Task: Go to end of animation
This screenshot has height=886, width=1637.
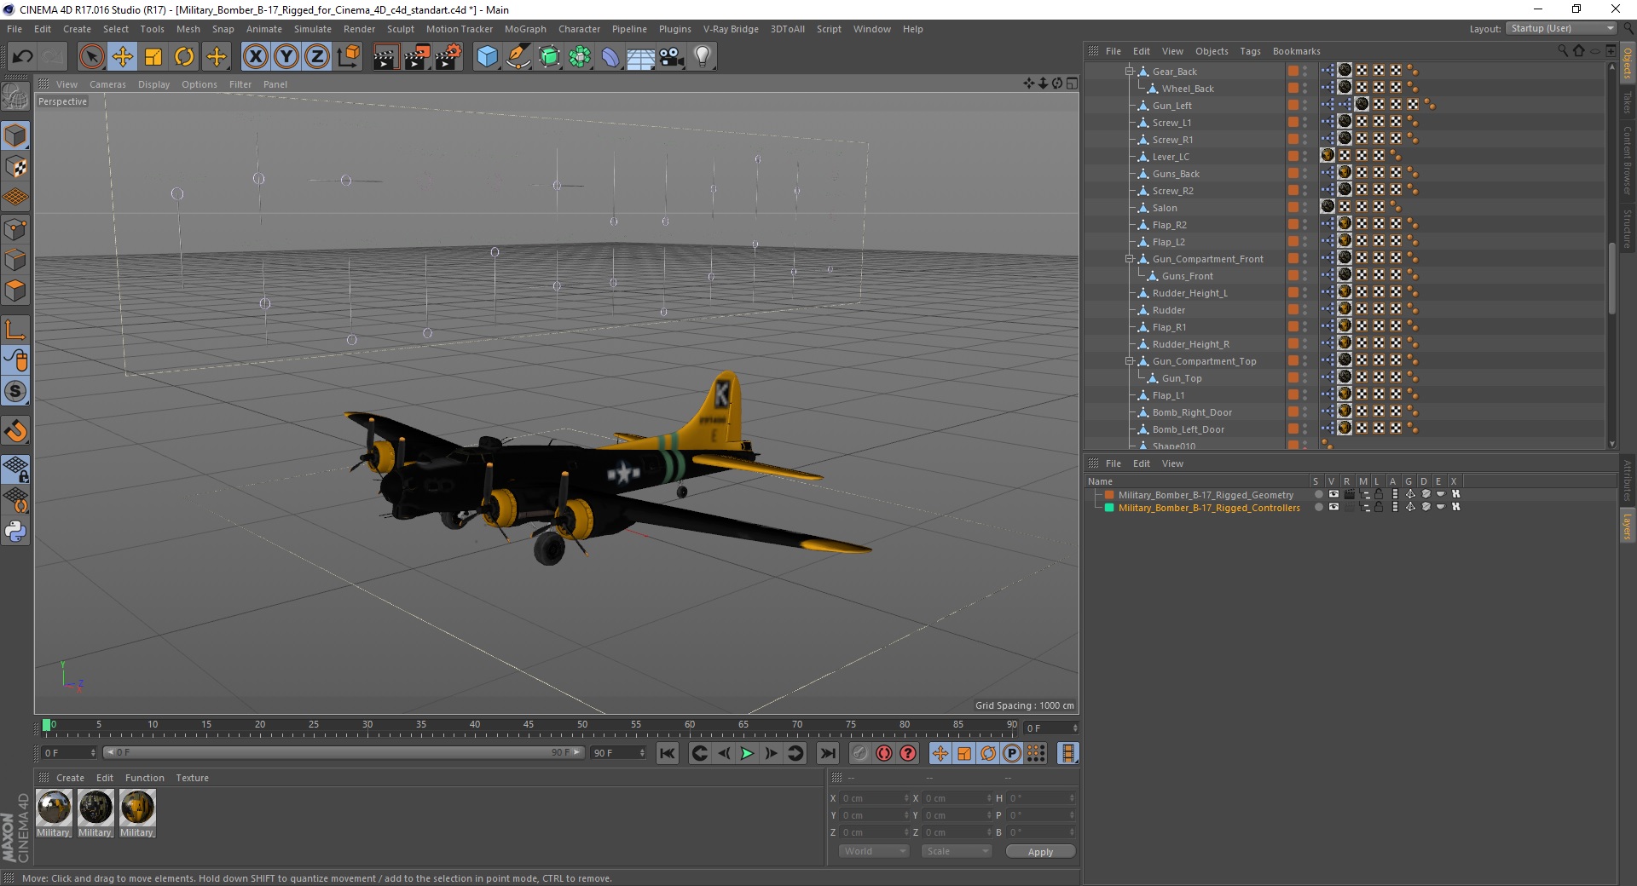Action: coord(827,753)
